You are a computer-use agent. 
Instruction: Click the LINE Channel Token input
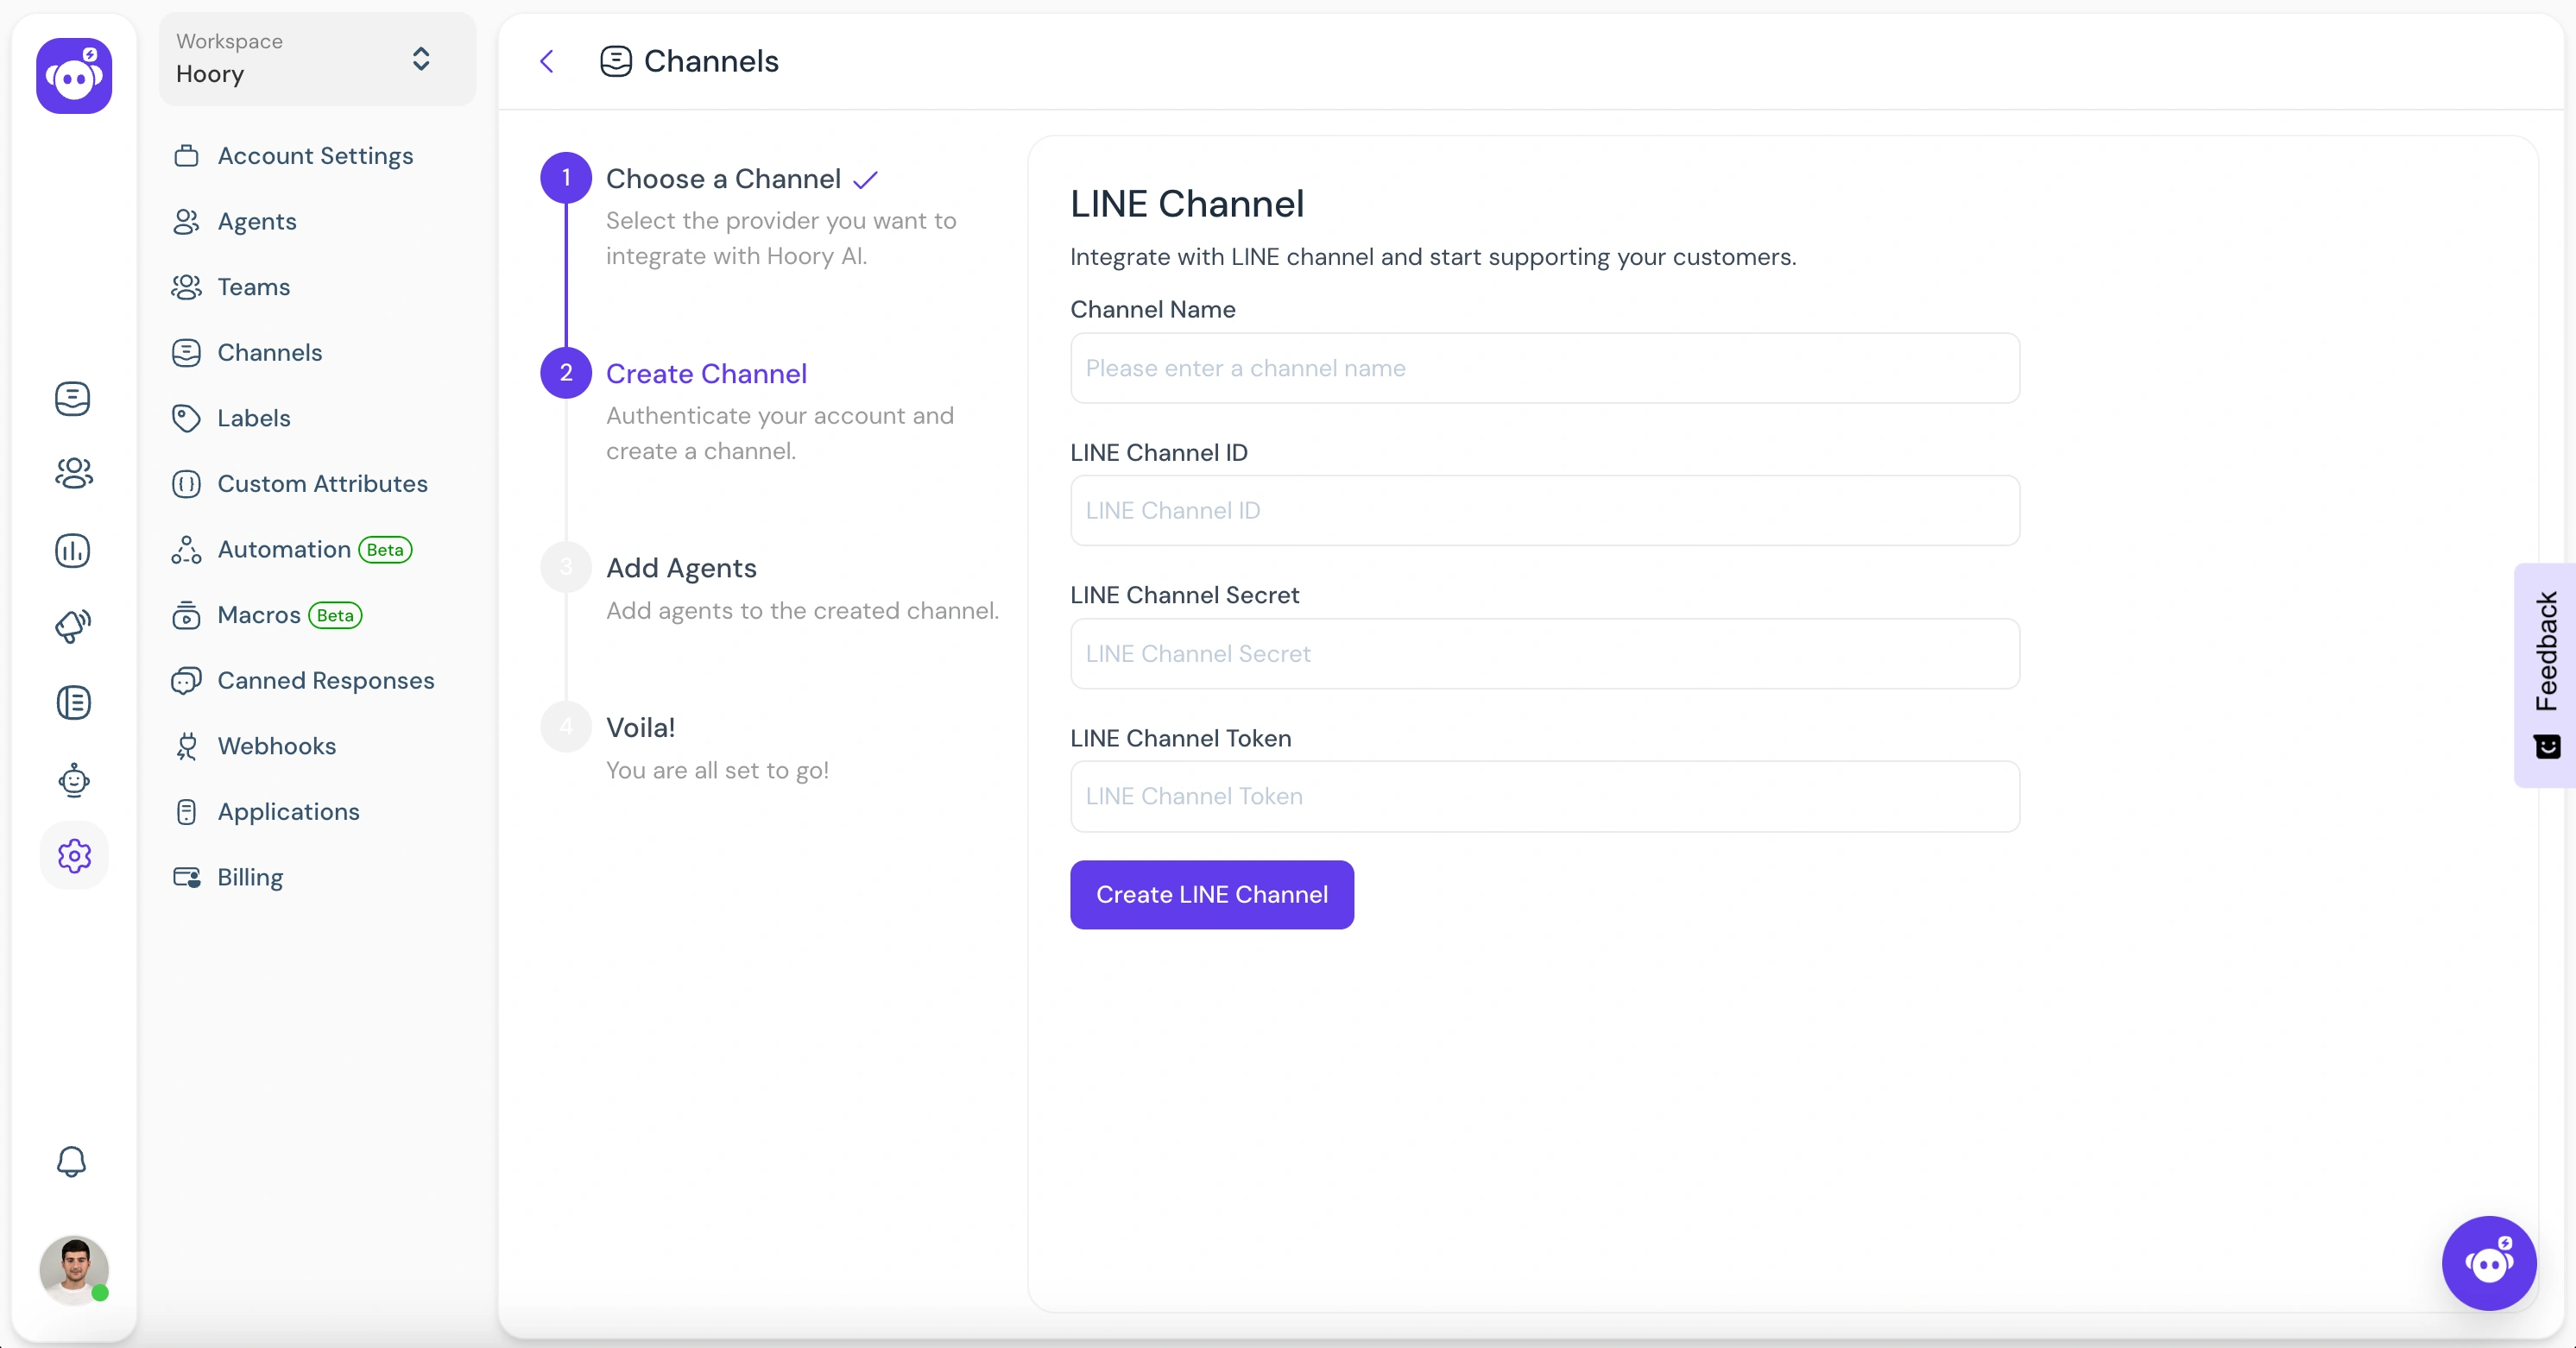coord(1544,796)
